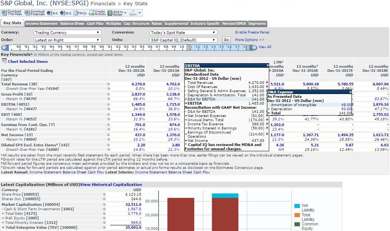Image resolution: width=390 pixels, height=231 pixels.
Task: Click chart icon for Total Enterprise Value row
Action: (x=104, y=227)
